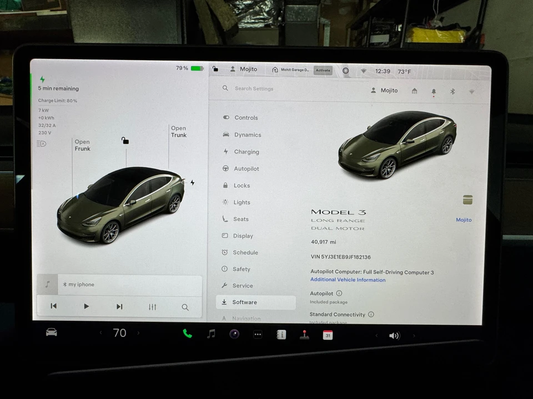Image resolution: width=533 pixels, height=399 pixels.
Task: Open the Safety settings menu
Action: [236, 269]
